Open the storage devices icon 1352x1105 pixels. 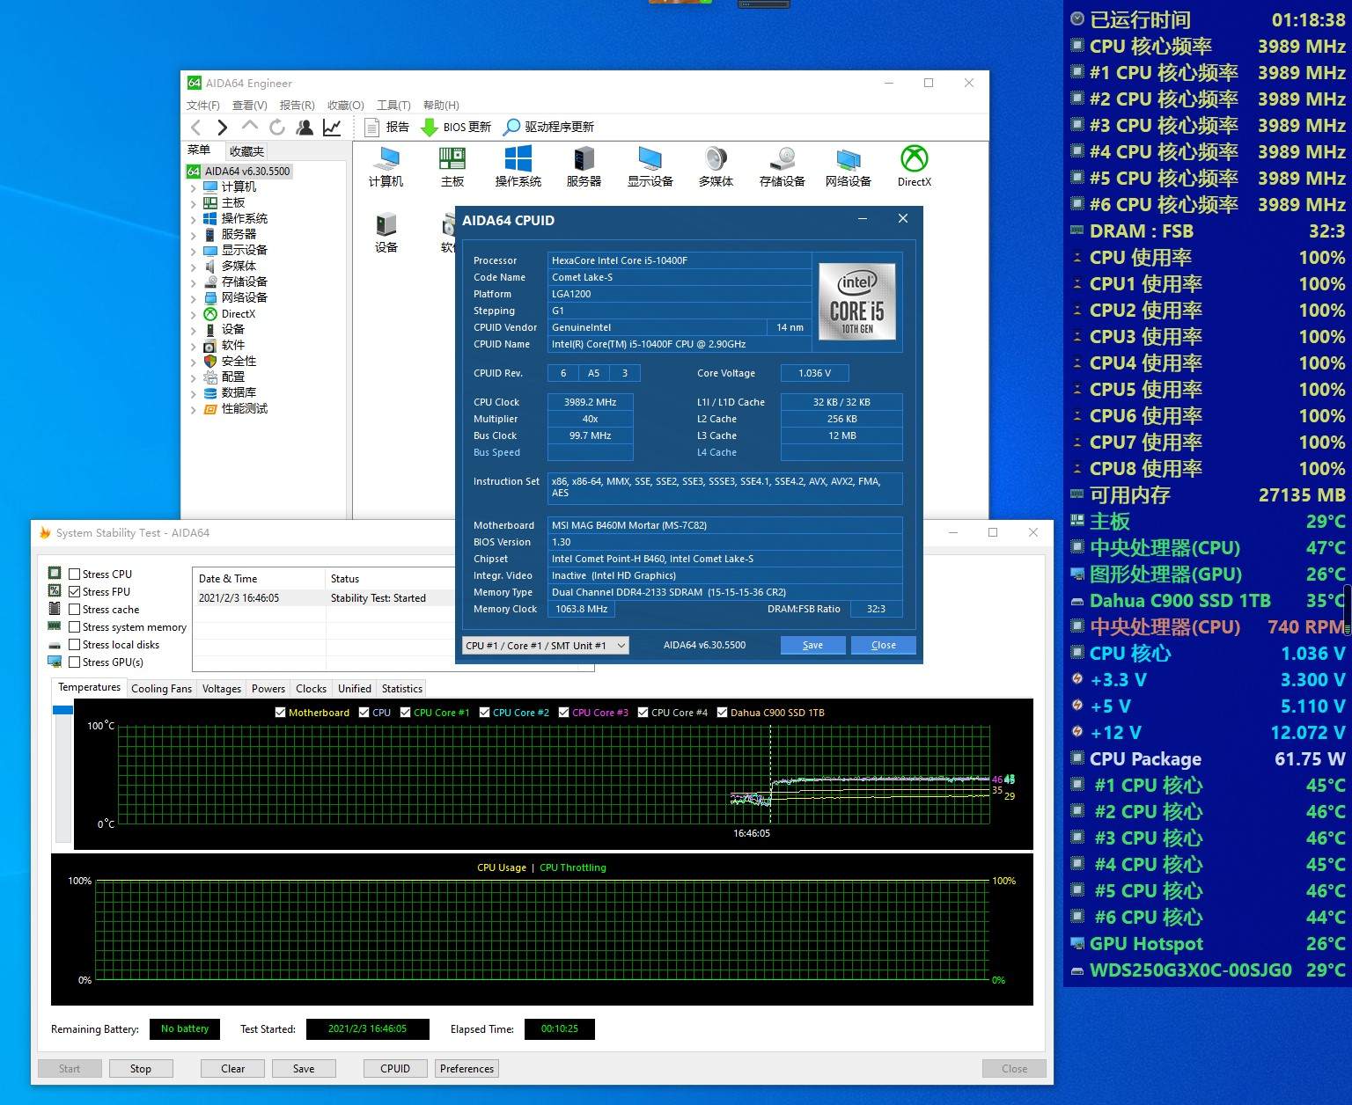pyautogui.click(x=782, y=160)
